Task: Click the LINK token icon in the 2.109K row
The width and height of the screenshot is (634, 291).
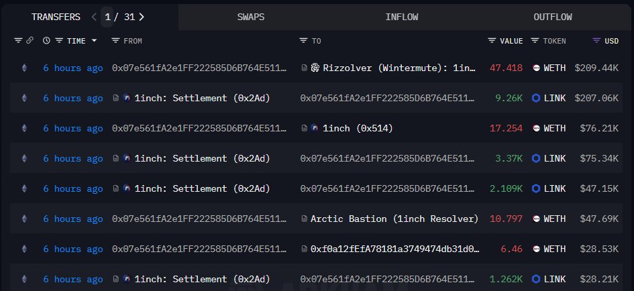Action: [x=536, y=188]
